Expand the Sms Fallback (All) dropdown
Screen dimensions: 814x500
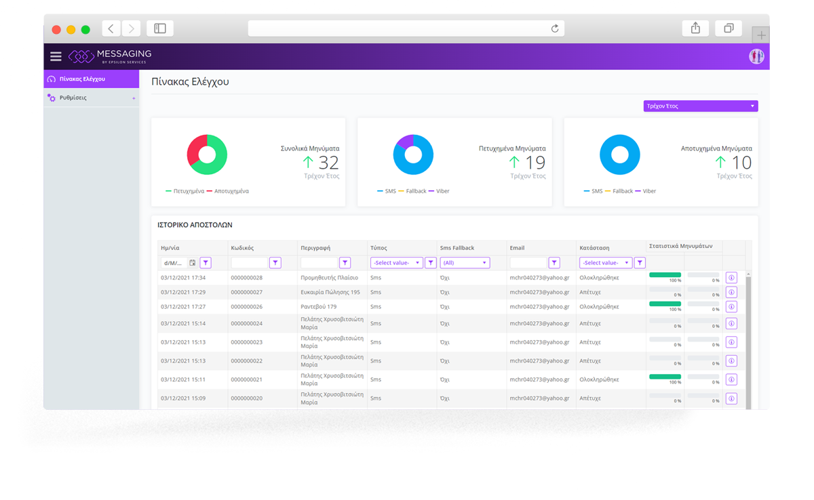(465, 263)
